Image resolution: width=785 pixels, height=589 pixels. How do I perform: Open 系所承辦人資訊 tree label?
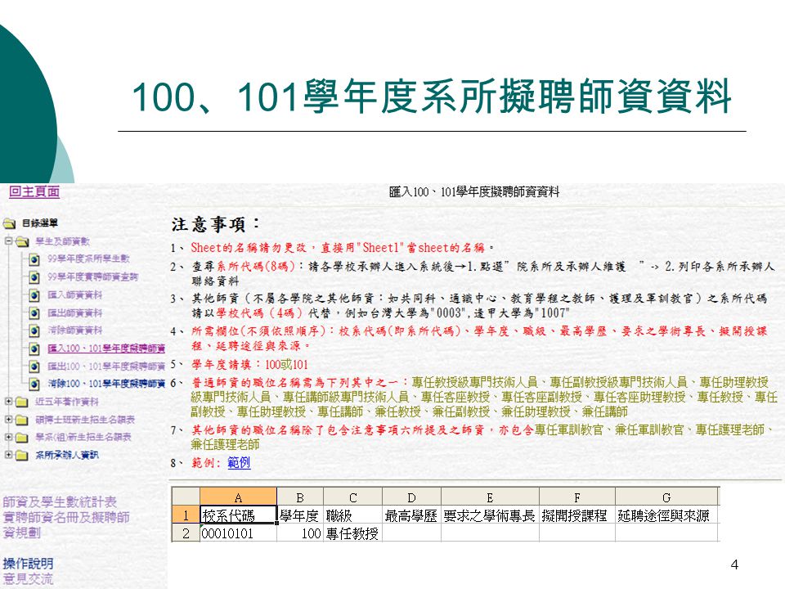(x=66, y=455)
